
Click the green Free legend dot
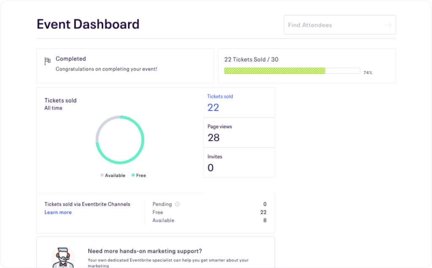click(132, 175)
